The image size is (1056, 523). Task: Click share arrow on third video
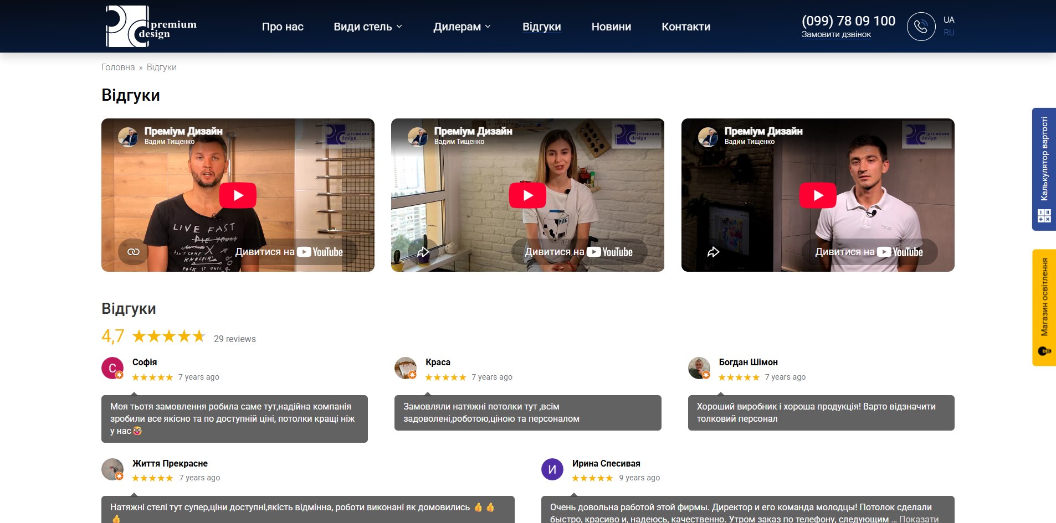(x=713, y=252)
